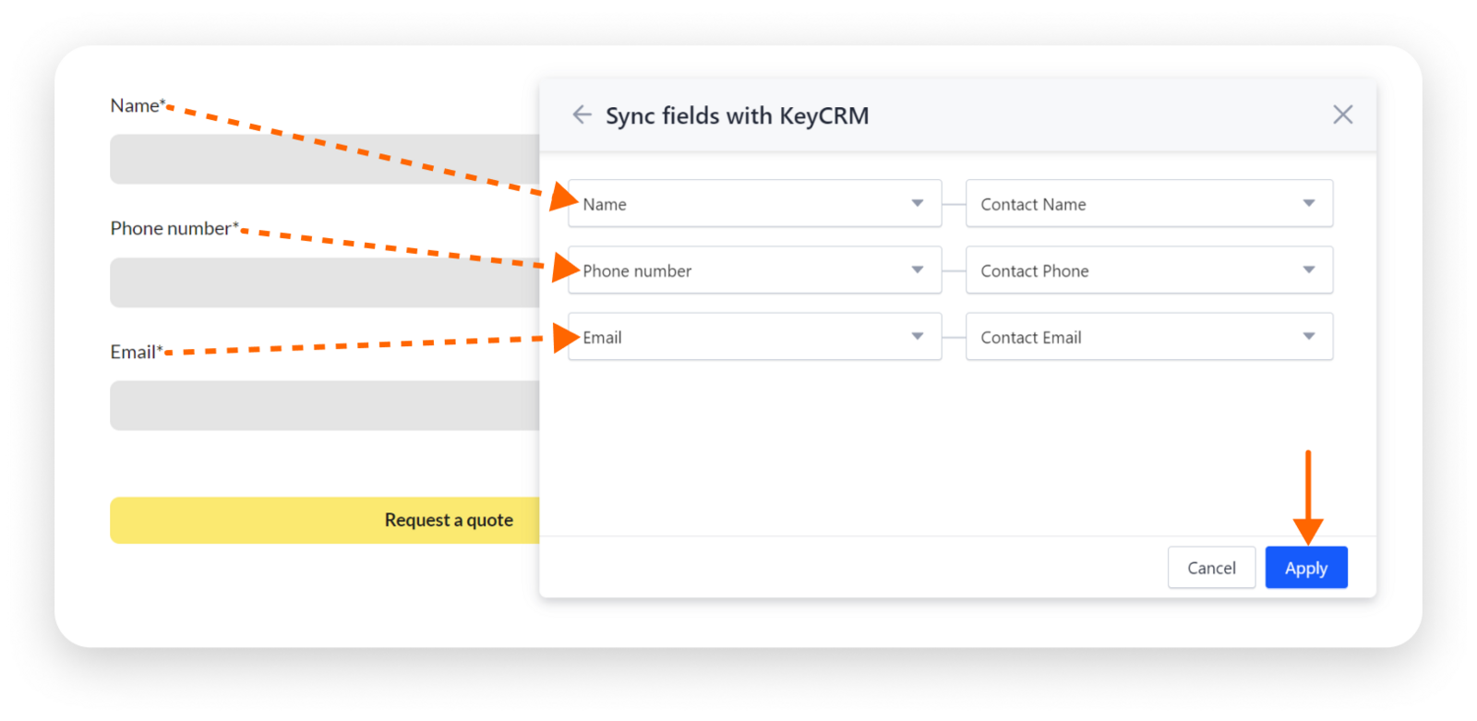
Task: Click the Email* form label
Action: (x=136, y=352)
